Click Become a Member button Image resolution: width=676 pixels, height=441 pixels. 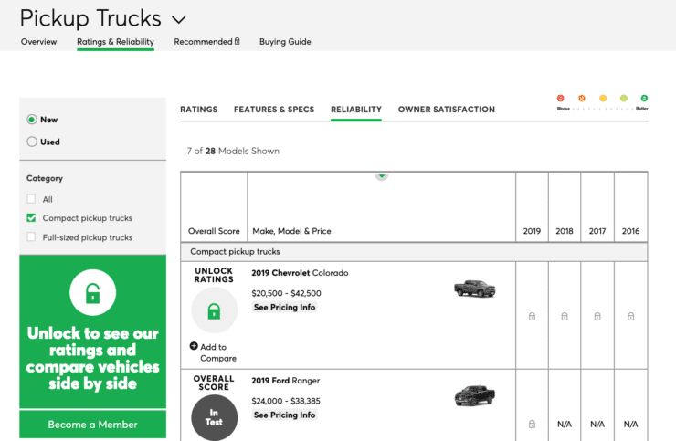pos(92,425)
